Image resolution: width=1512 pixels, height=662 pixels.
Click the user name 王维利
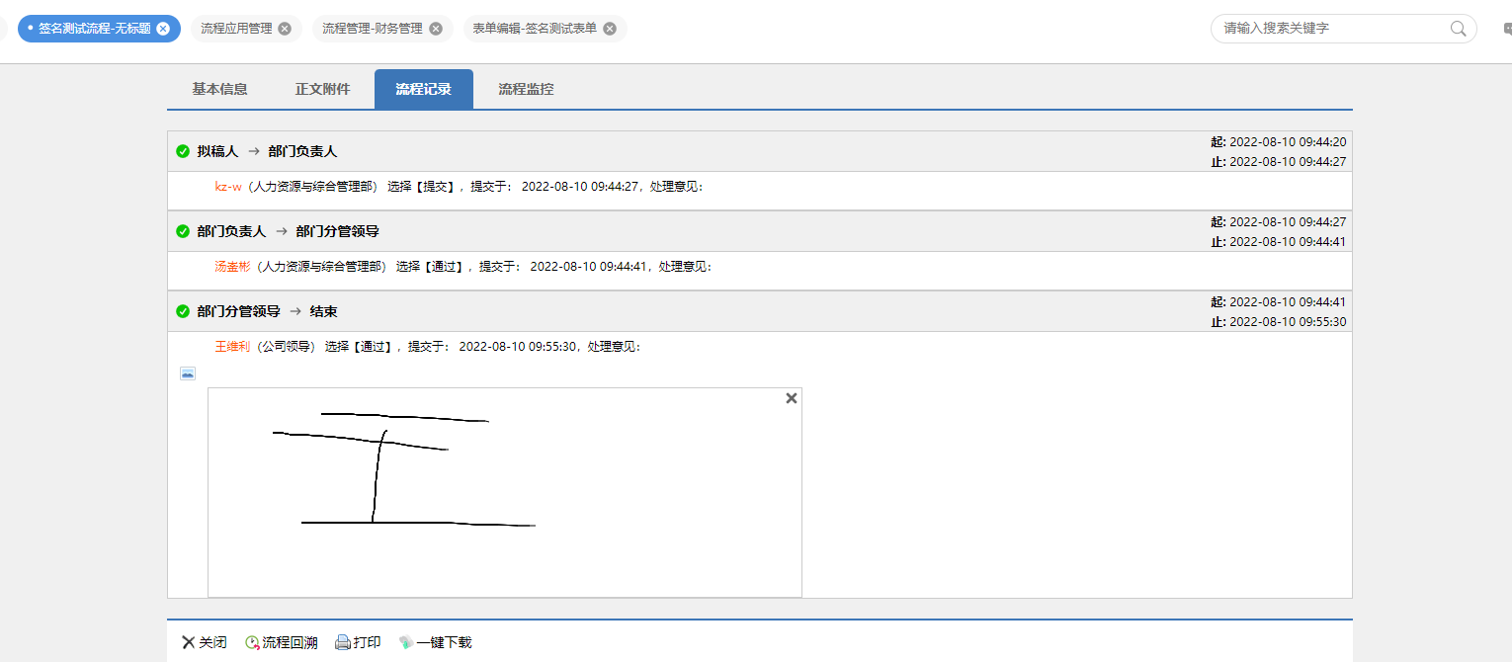click(233, 347)
